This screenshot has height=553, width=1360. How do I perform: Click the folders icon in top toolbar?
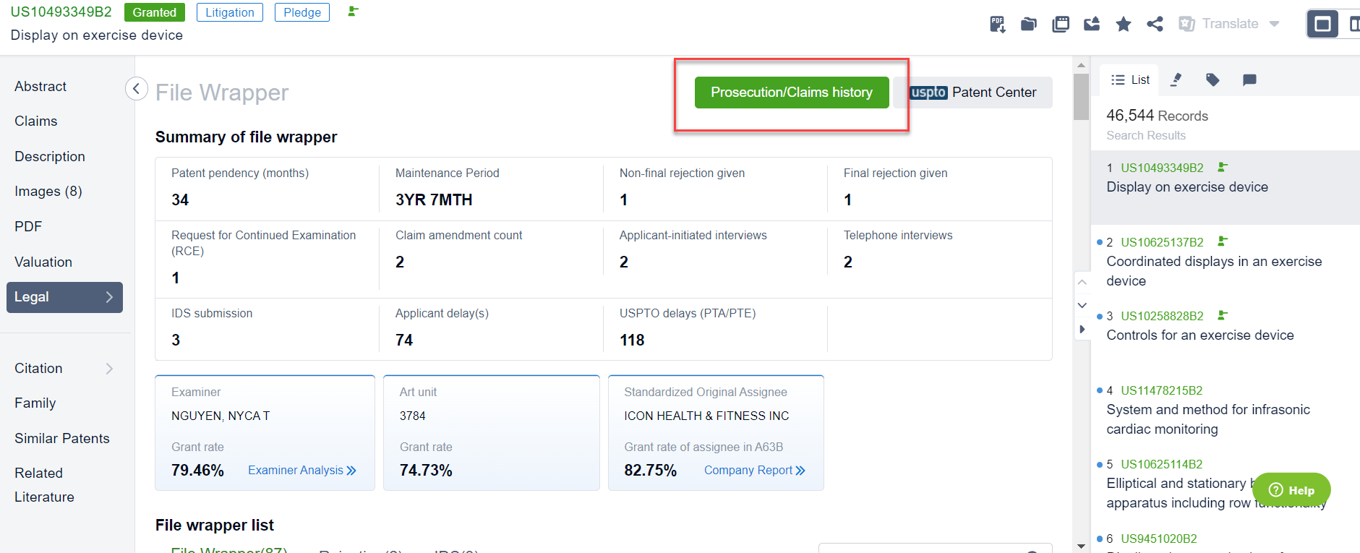pos(1028,25)
